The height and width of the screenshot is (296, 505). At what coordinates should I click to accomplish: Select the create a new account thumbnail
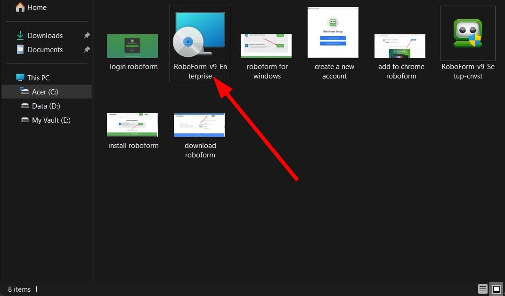click(x=333, y=32)
